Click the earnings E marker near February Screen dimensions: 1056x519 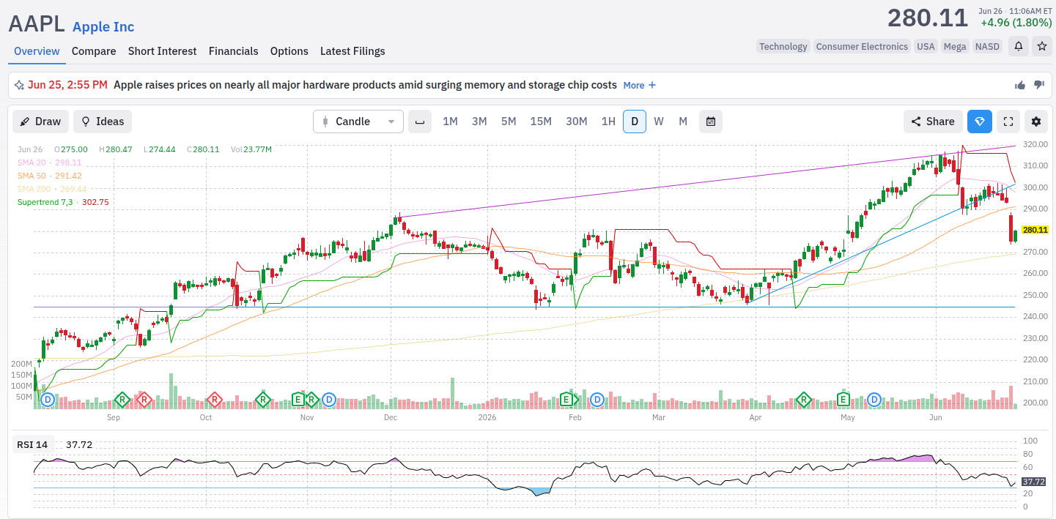pyautogui.click(x=566, y=400)
